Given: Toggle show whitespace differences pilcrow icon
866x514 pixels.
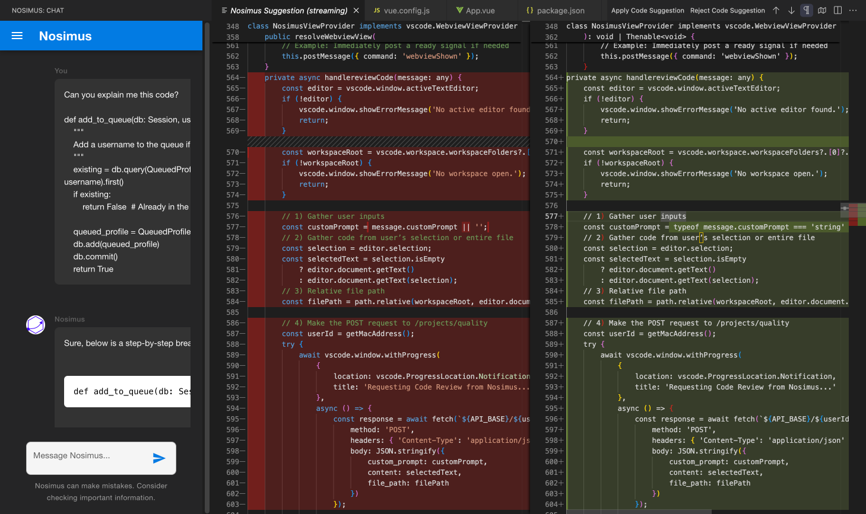Looking at the screenshot, I should 807,10.
